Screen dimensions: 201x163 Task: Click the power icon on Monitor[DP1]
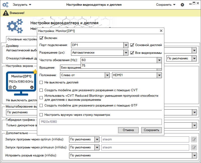point(15,87)
